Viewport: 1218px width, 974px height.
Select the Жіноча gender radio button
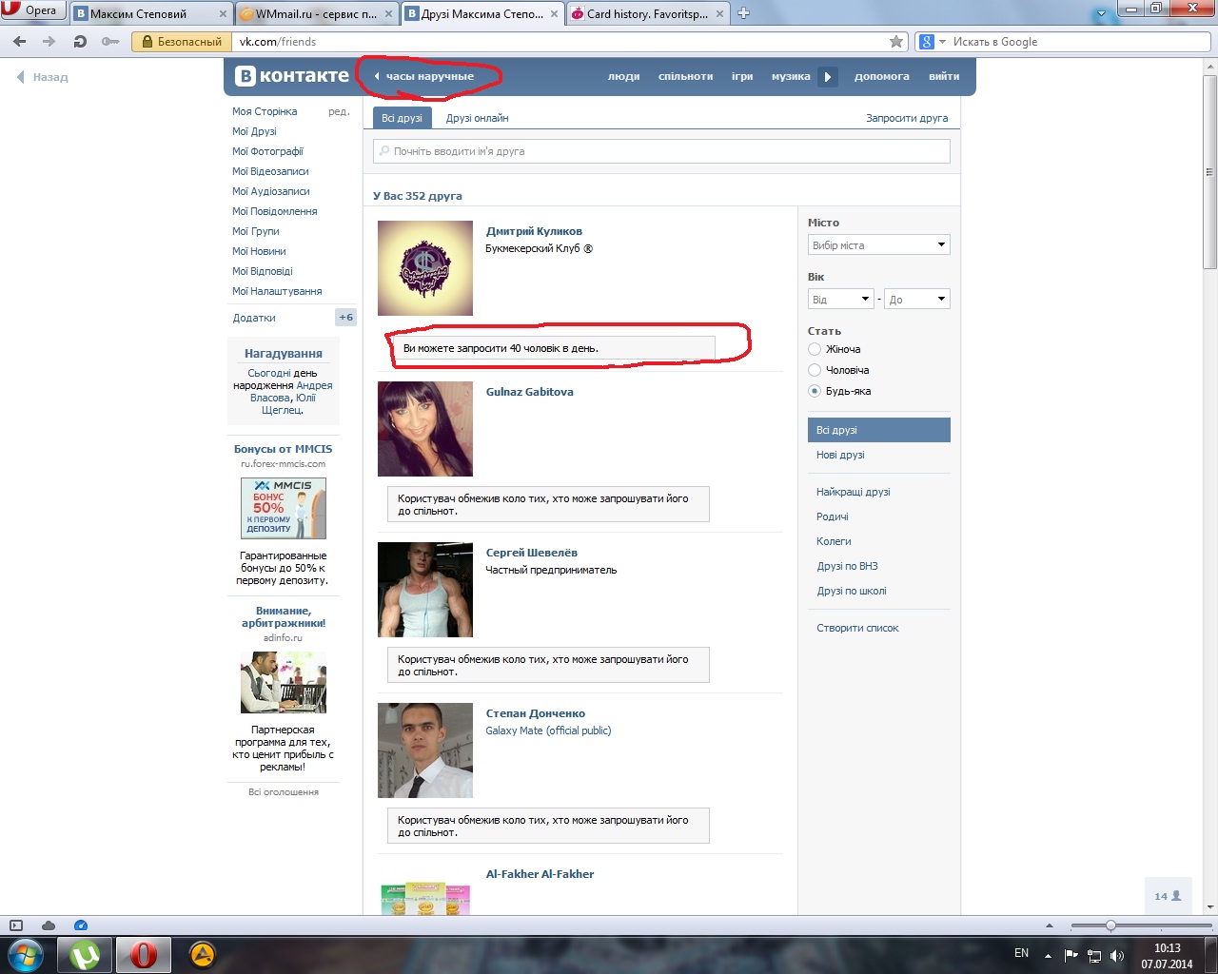click(x=815, y=349)
